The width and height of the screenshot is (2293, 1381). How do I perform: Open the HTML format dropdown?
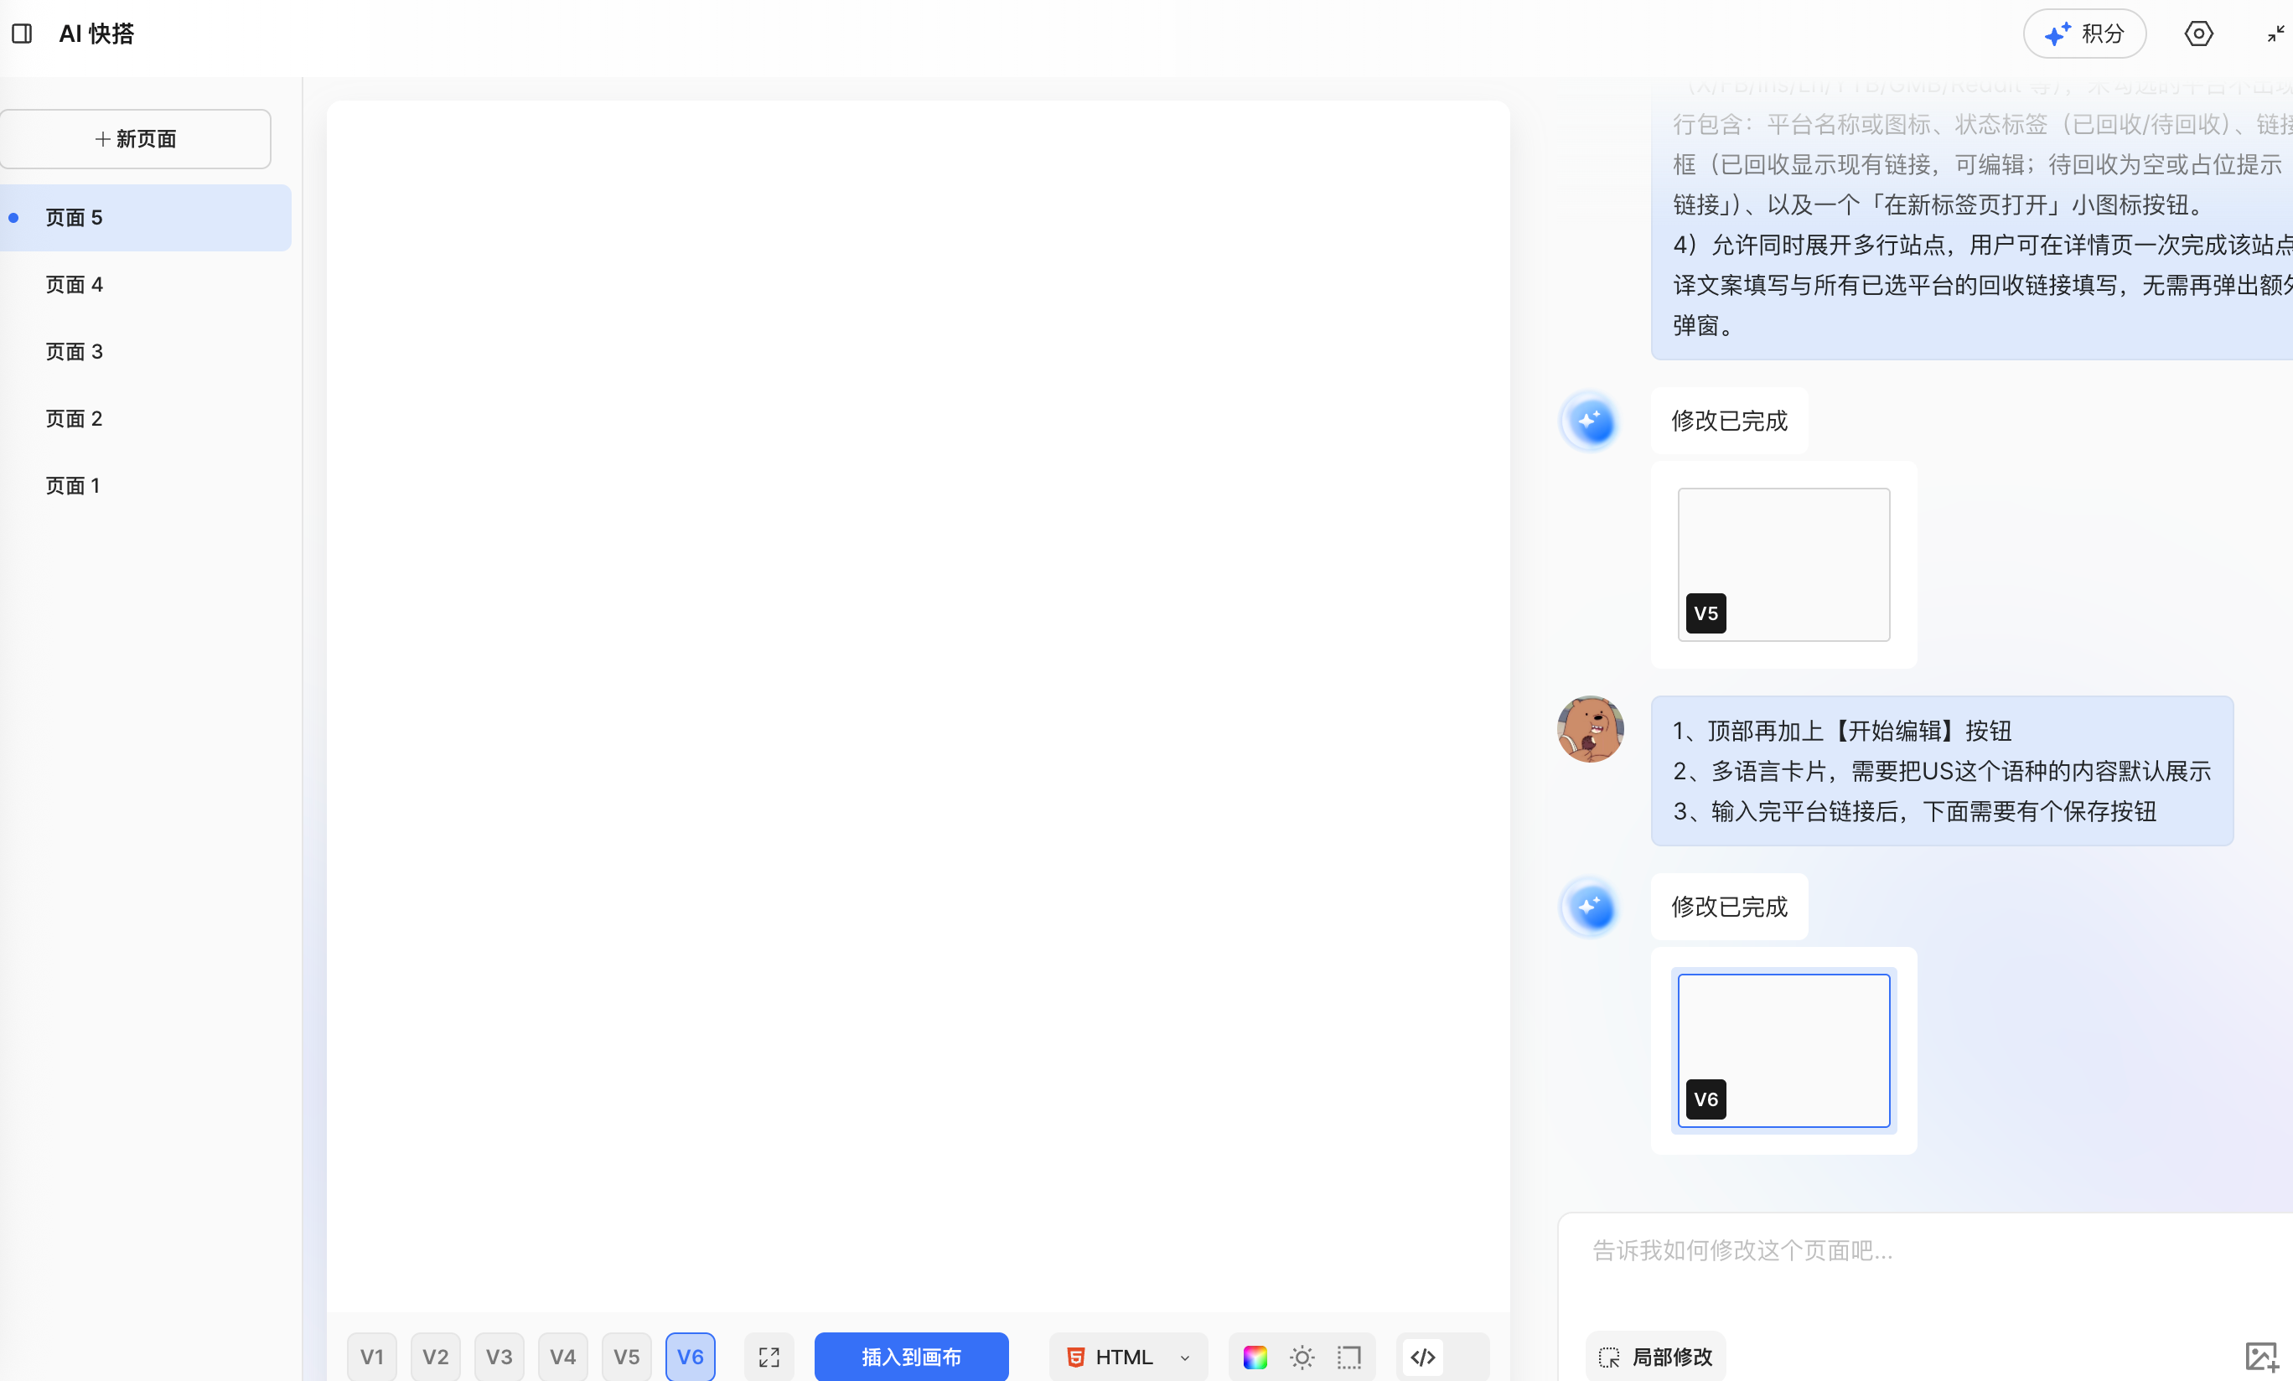(x=1127, y=1357)
